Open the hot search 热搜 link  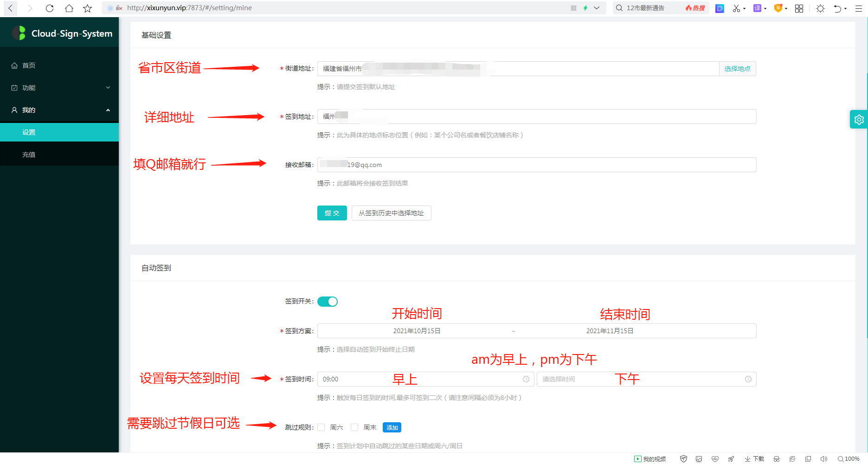[x=695, y=8]
